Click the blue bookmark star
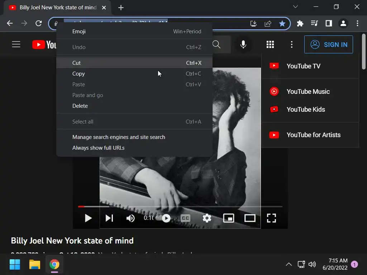Image resolution: width=367 pixels, height=275 pixels. pos(282,23)
